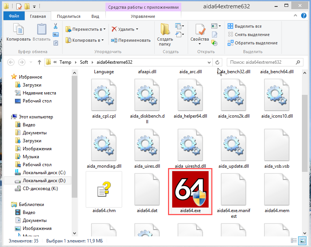Open the aida64.exe application icon
Viewport: 311px width, 247px height.
190,189
